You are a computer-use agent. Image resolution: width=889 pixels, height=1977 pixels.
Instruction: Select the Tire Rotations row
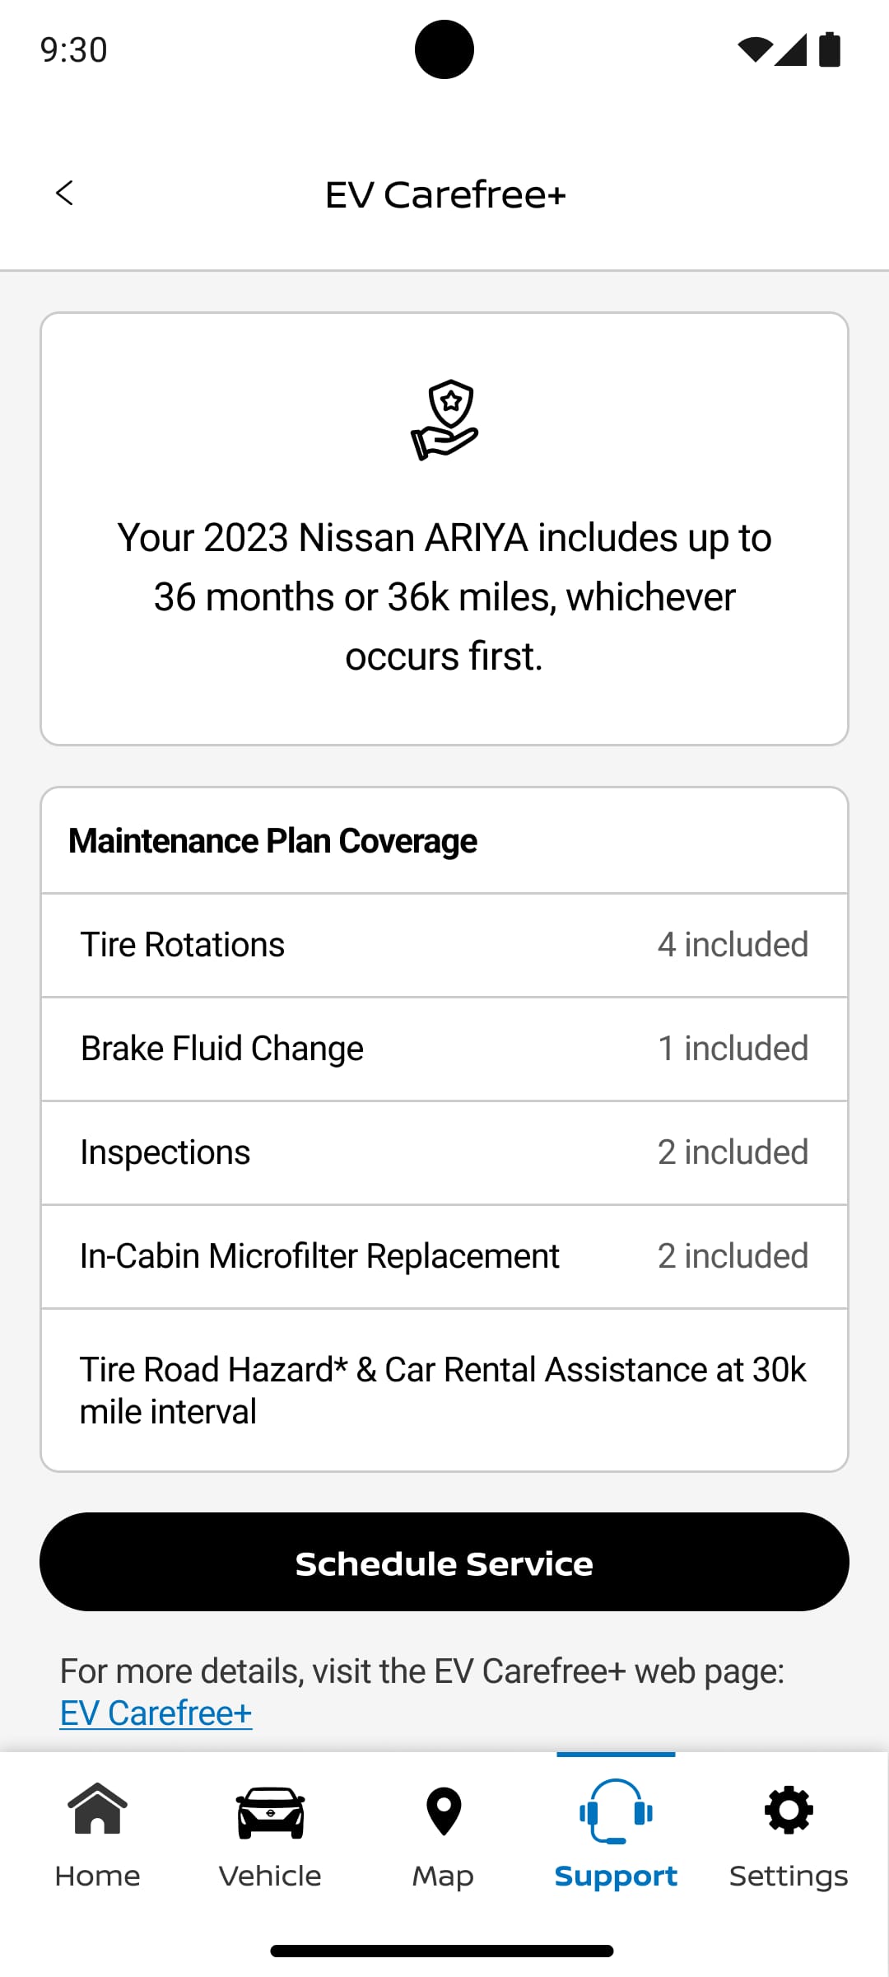click(444, 945)
